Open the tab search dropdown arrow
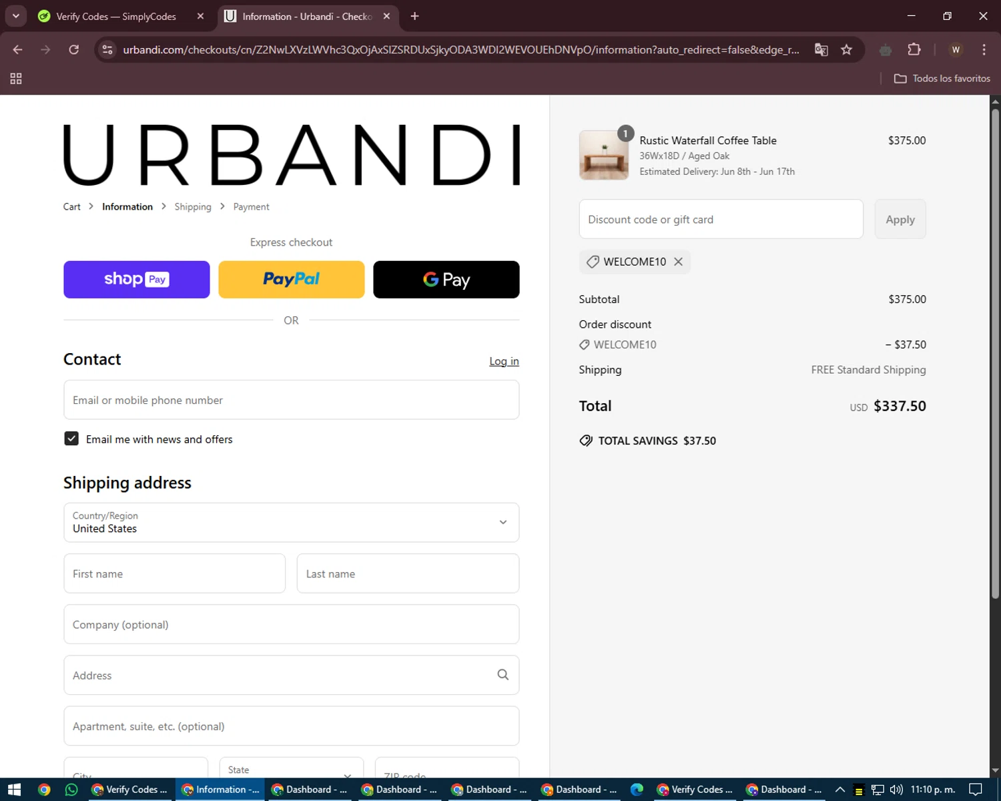The image size is (1001, 801). point(15,16)
